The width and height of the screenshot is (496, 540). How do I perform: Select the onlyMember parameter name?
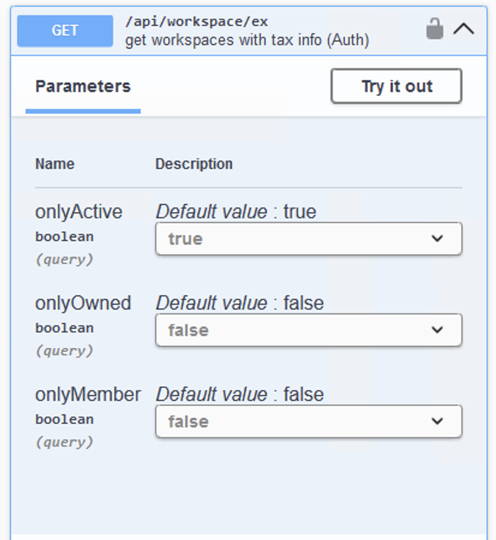coord(88,394)
